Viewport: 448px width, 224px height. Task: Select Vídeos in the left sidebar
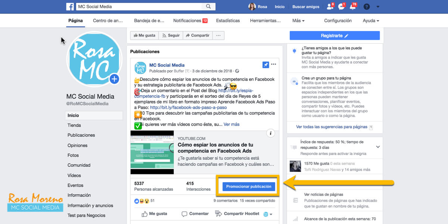click(74, 175)
